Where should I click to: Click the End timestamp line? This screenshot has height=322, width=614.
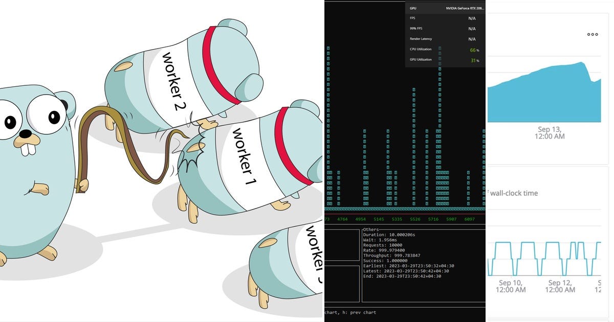pyautogui.click(x=403, y=276)
